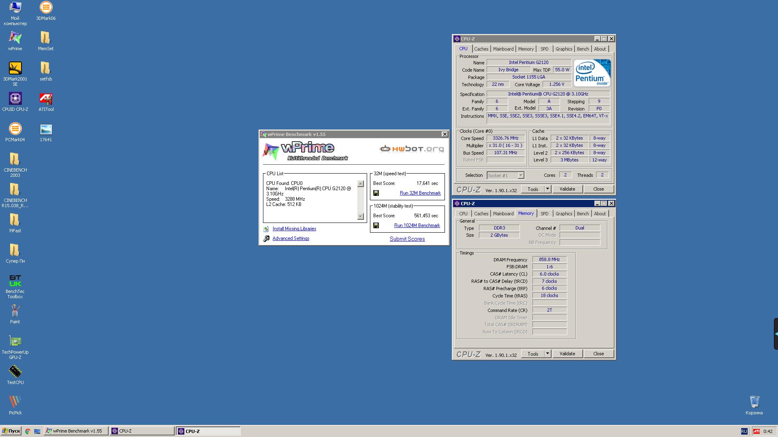
Task: Click the ATI tray icon in taskbar
Action: click(x=756, y=431)
